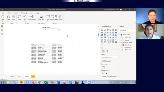Click the Código Pedido column header
The height and width of the screenshot is (92, 164).
click(x=34, y=44)
